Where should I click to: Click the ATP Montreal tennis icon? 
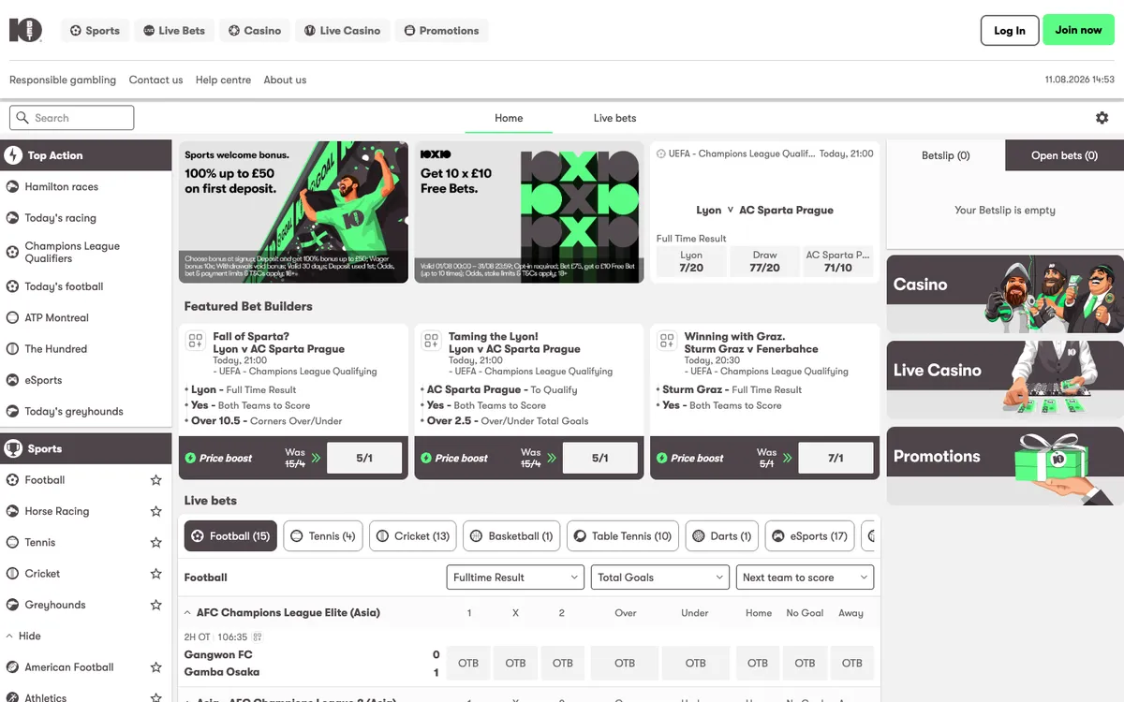tap(12, 317)
